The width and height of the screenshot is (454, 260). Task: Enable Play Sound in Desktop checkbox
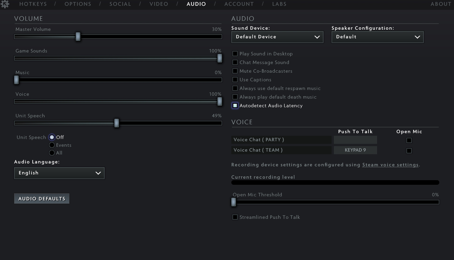235,54
